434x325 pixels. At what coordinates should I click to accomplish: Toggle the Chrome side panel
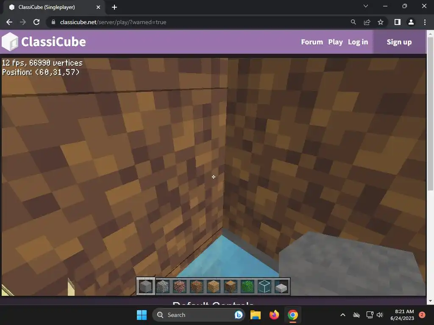click(398, 22)
